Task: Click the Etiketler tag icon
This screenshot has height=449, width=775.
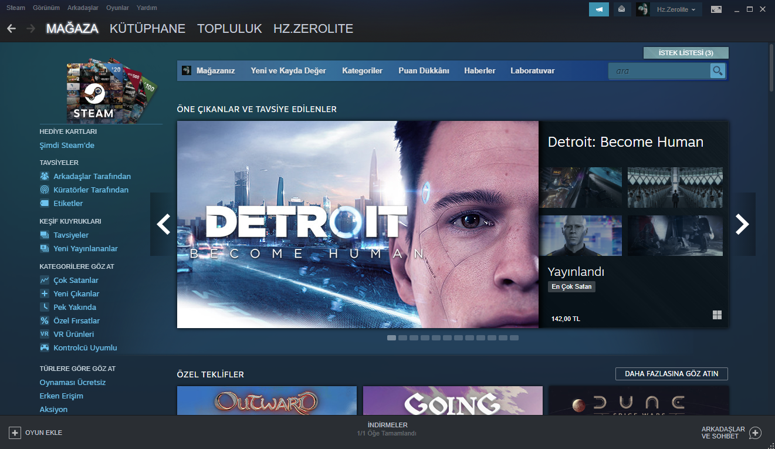Action: click(x=45, y=203)
